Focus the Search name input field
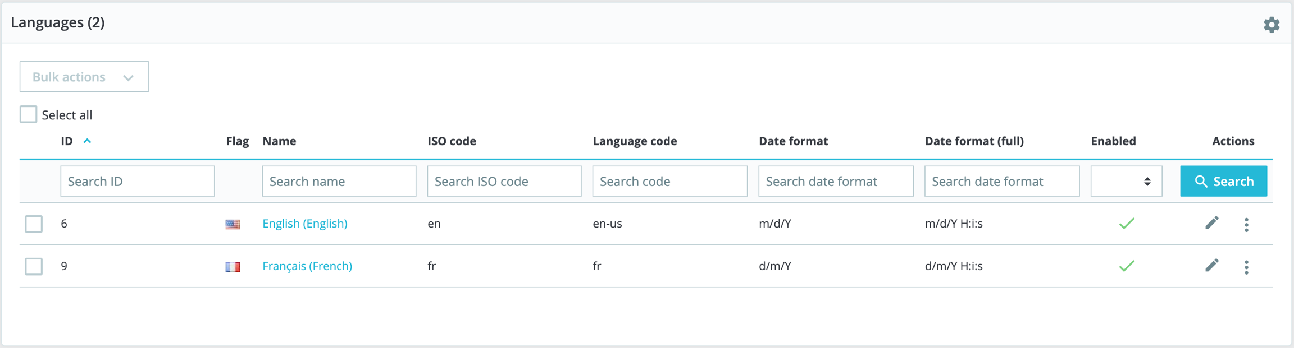Image resolution: width=1294 pixels, height=348 pixels. [339, 181]
